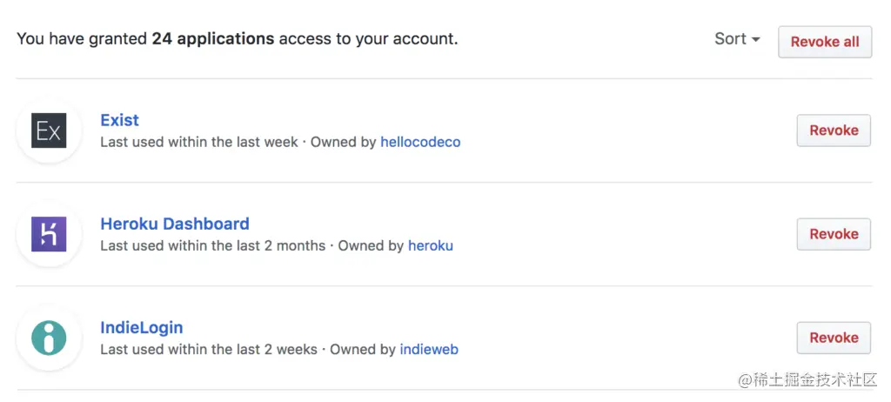Click "Last used within the last 2 weeks" text
891x402 pixels.
(209, 350)
